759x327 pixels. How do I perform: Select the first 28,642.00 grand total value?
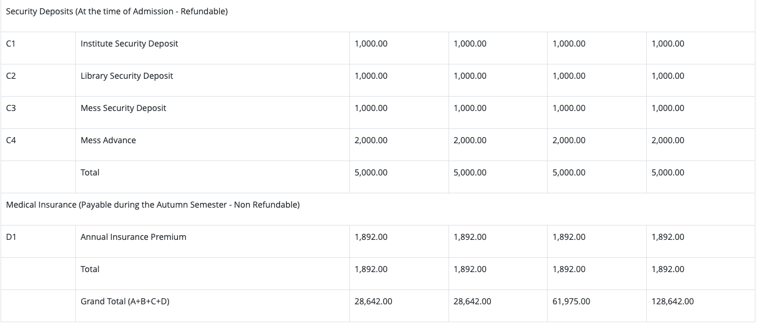pos(373,301)
